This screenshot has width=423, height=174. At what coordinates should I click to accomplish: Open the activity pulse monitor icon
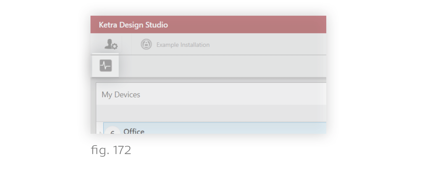106,65
